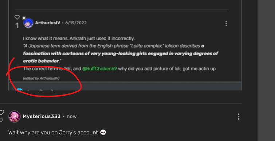Click the partial blue avatar below the edited note
This screenshot has height=141, width=275.
(19, 89)
